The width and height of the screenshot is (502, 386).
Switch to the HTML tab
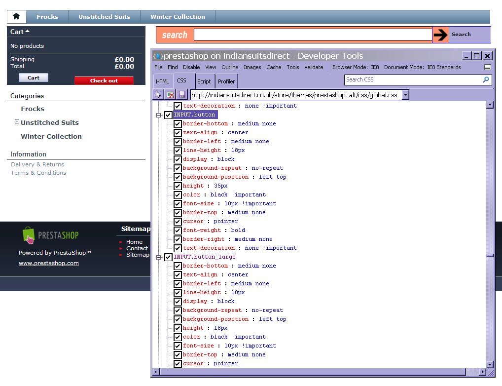click(x=162, y=81)
